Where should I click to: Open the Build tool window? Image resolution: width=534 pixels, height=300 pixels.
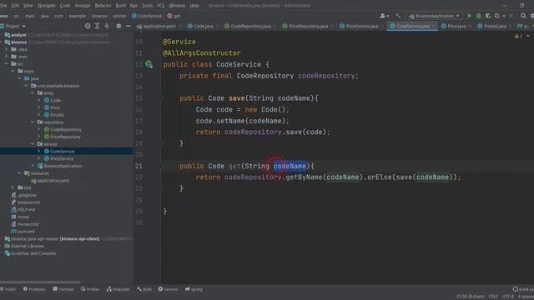click(144, 289)
